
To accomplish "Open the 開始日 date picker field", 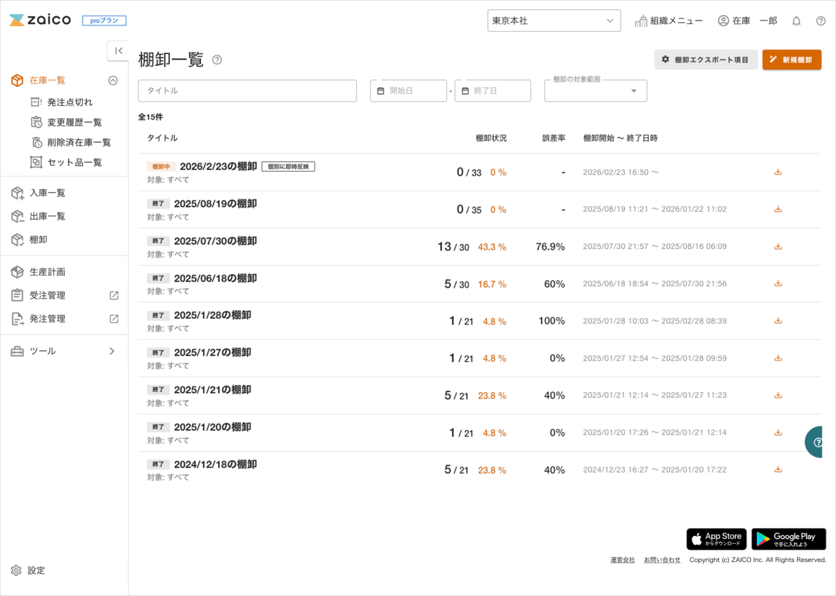I will [409, 91].
